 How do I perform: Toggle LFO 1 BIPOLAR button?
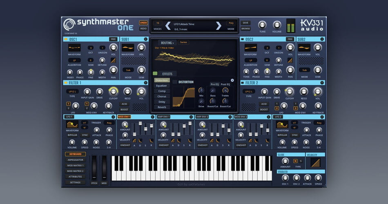(x=72, y=135)
